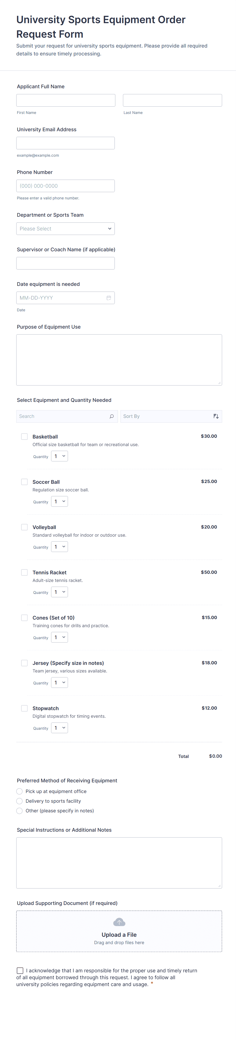Select Delivery to sports facility option
The image size is (236, 1040).
point(19,801)
